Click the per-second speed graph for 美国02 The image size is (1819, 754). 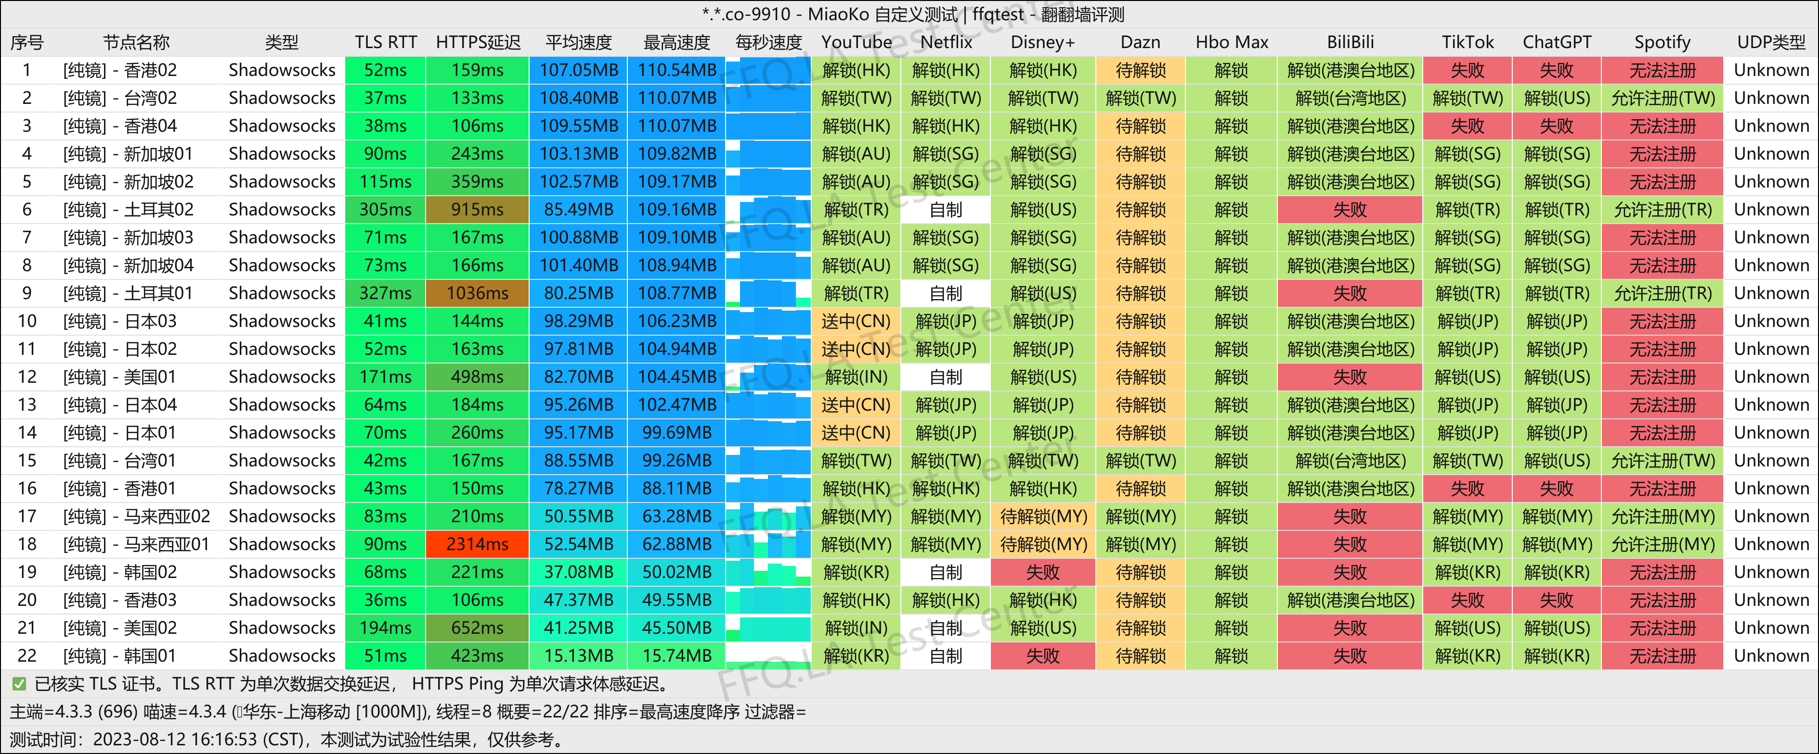click(x=768, y=628)
